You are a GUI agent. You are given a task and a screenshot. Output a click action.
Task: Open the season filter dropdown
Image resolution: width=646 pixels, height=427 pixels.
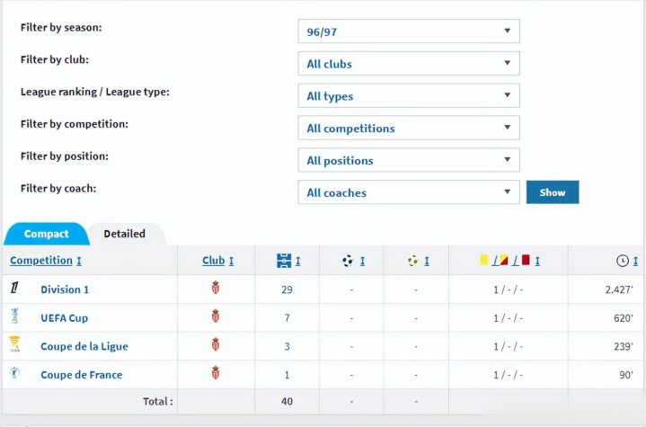pyautogui.click(x=409, y=31)
